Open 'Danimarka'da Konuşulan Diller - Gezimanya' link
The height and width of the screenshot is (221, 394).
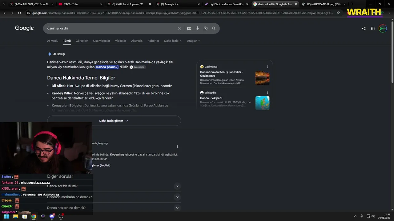point(222,74)
